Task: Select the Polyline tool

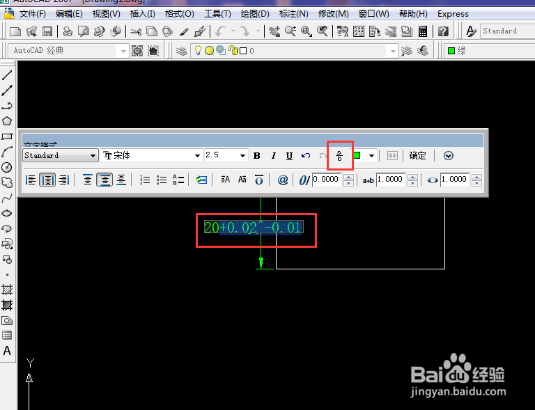Action: coord(7,106)
